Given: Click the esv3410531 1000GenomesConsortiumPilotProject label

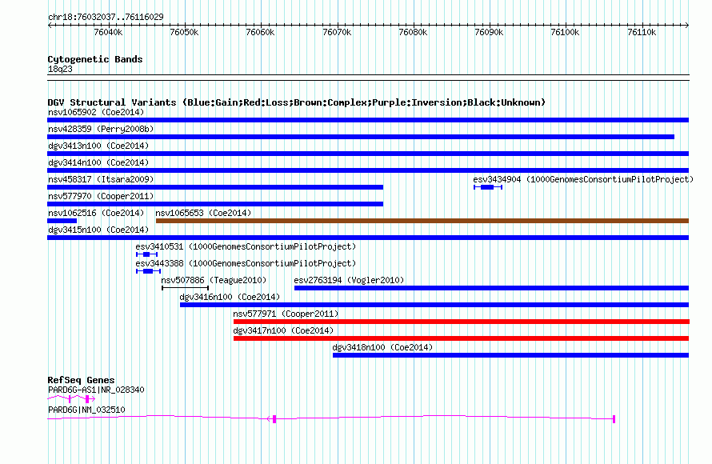Looking at the screenshot, I should pos(246,246).
